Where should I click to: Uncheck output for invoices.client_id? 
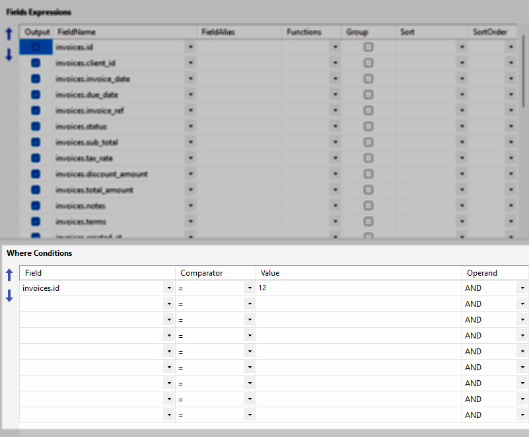pyautogui.click(x=36, y=63)
